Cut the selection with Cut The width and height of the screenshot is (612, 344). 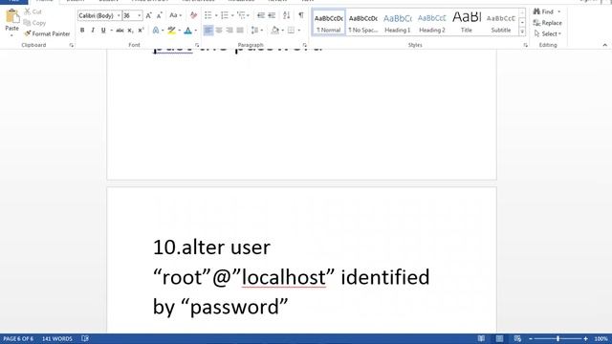(33, 11)
